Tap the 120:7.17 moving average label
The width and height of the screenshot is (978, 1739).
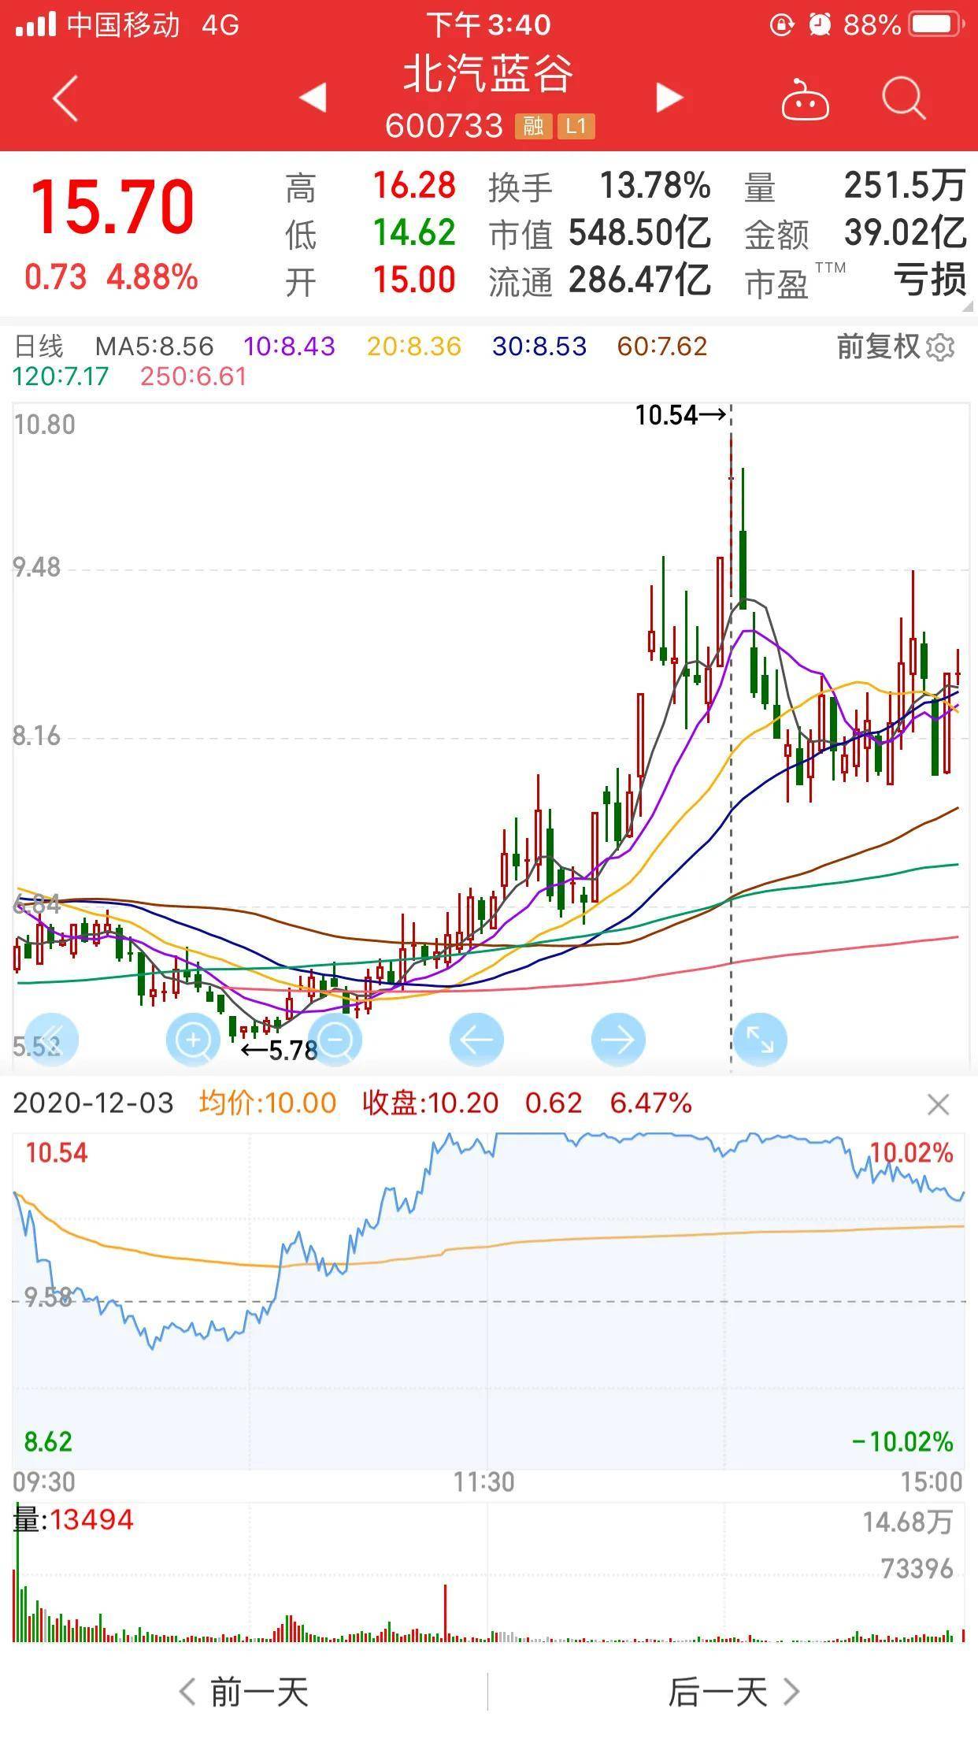click(61, 376)
